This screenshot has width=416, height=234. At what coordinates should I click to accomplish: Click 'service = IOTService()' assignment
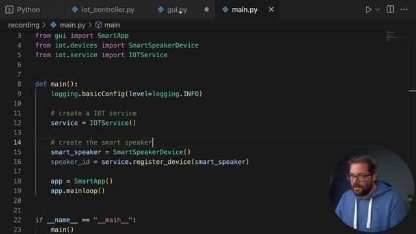pyautogui.click(x=94, y=123)
